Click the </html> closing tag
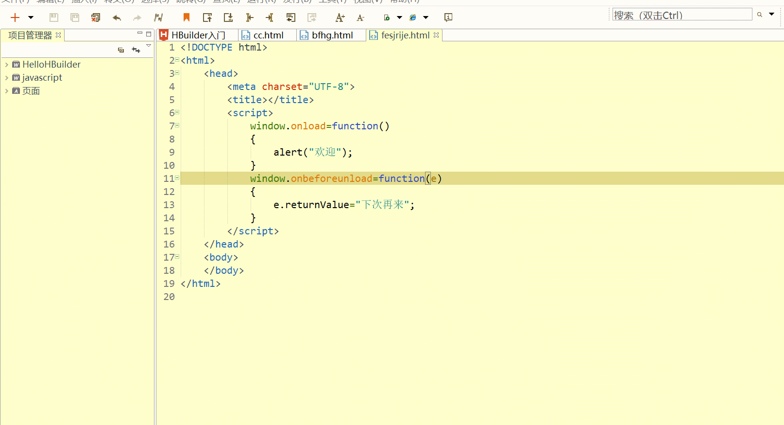Viewport: 784px width, 425px height. tap(201, 283)
